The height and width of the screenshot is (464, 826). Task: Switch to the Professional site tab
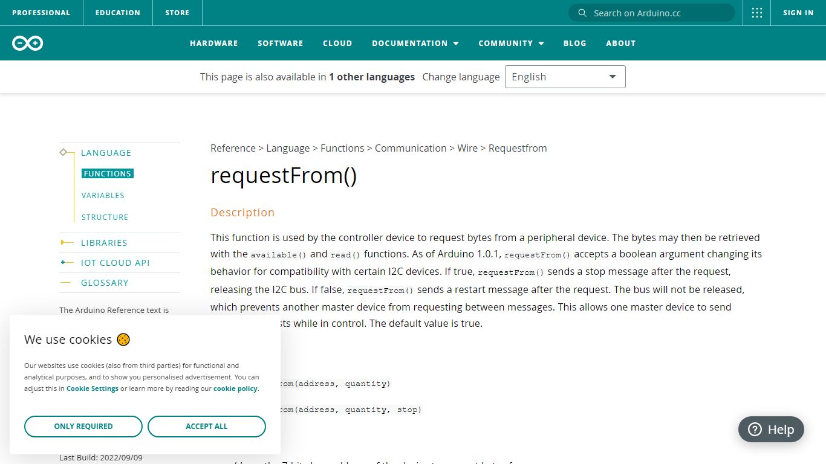click(41, 13)
